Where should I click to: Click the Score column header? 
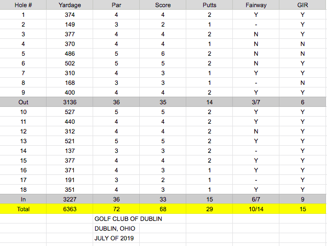tap(162, 6)
